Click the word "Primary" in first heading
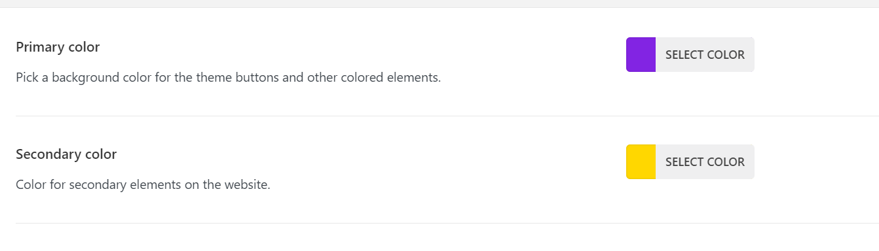The height and width of the screenshot is (251, 879). pos(39,47)
